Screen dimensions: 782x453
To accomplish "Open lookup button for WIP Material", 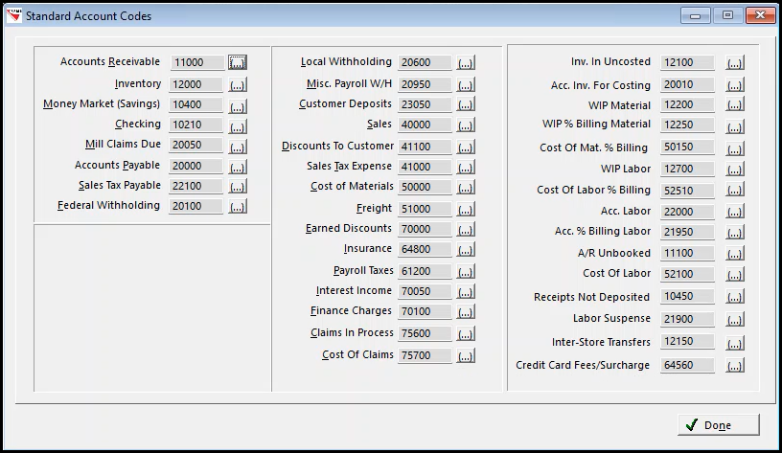I will click(x=735, y=104).
